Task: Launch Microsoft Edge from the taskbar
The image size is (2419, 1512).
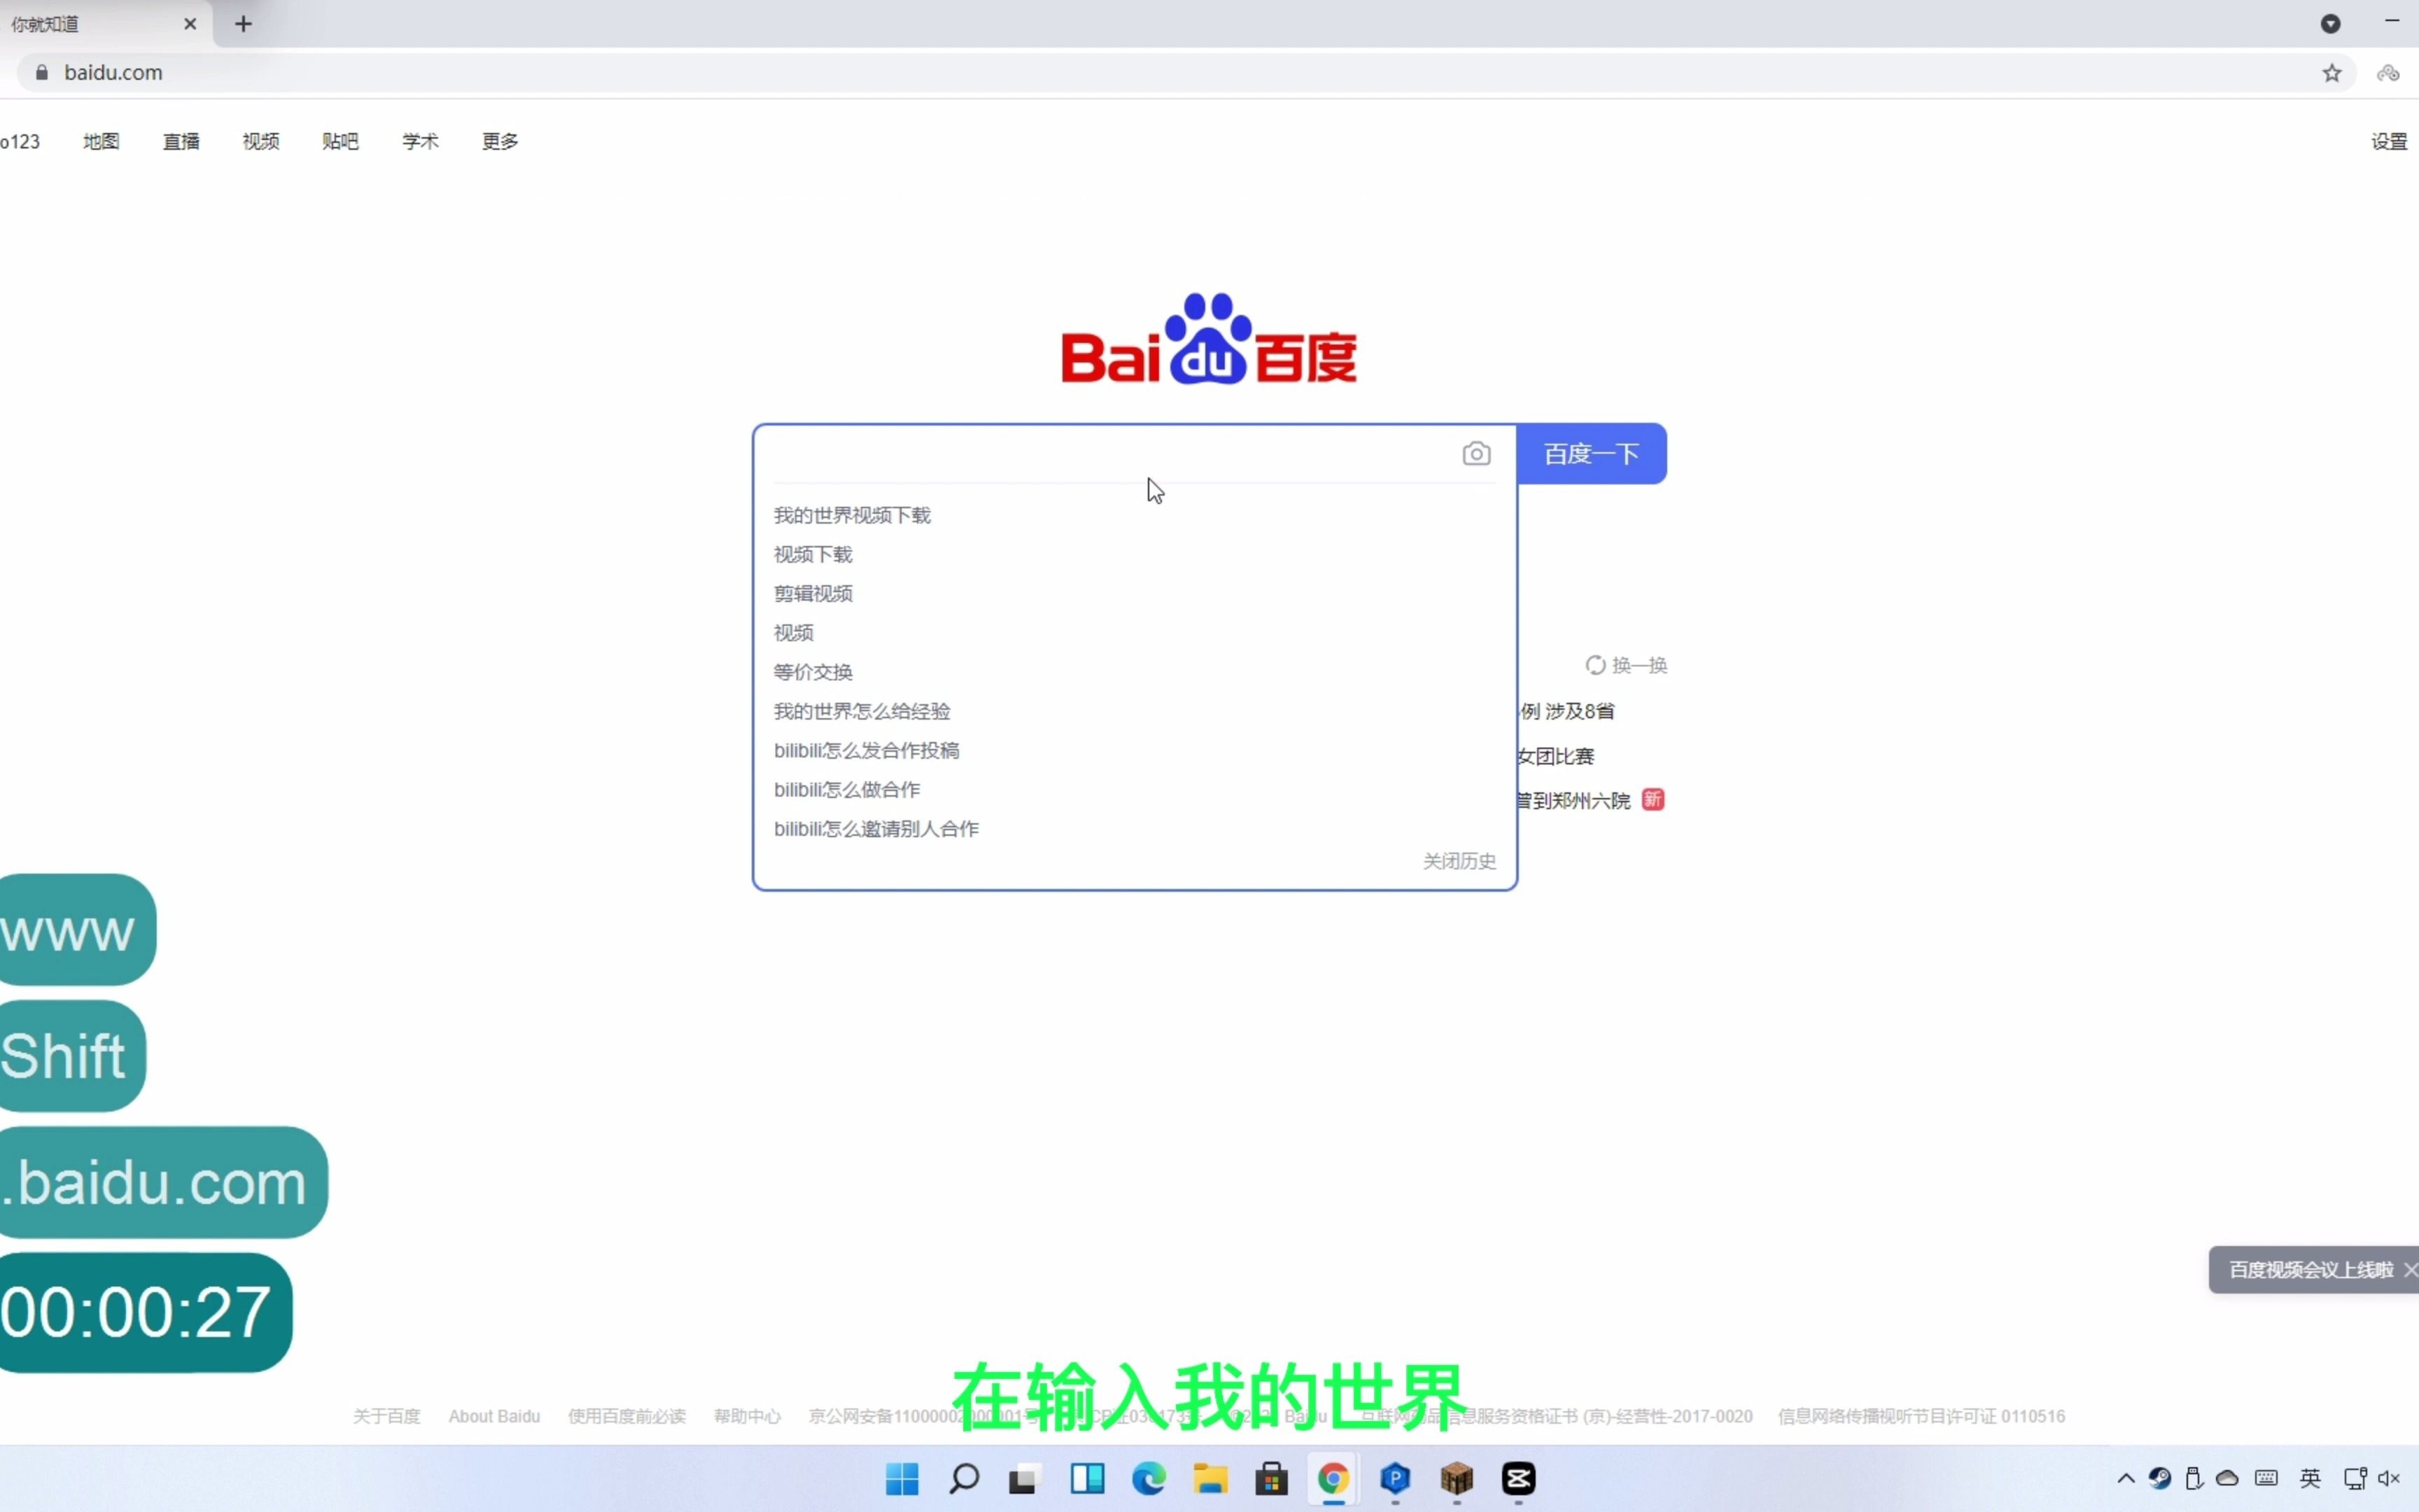Action: (x=1149, y=1479)
